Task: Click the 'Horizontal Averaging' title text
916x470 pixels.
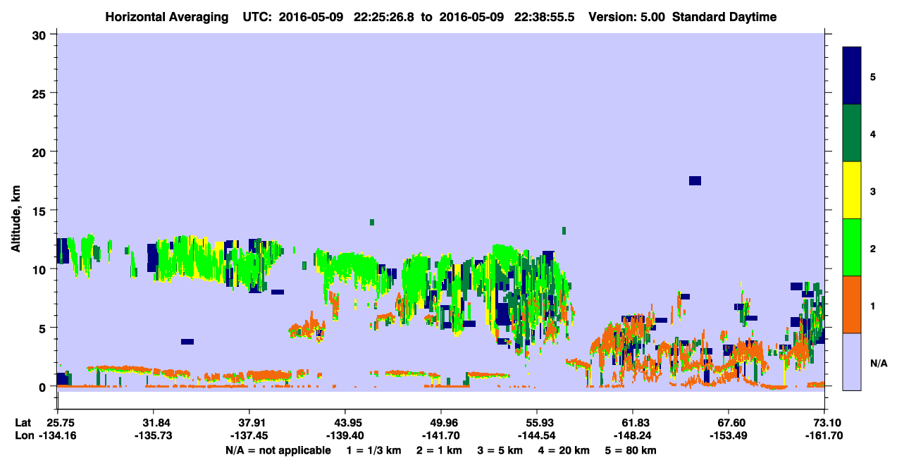Action: tap(167, 17)
